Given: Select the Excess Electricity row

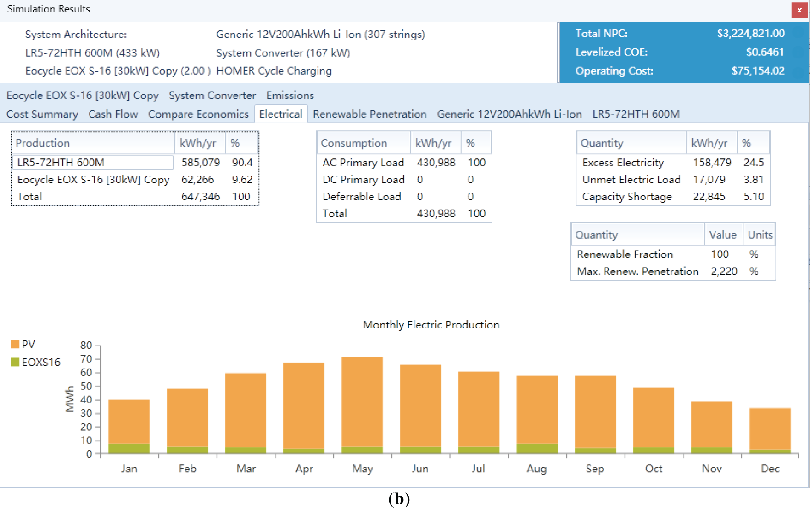Looking at the screenshot, I should click(x=623, y=162).
